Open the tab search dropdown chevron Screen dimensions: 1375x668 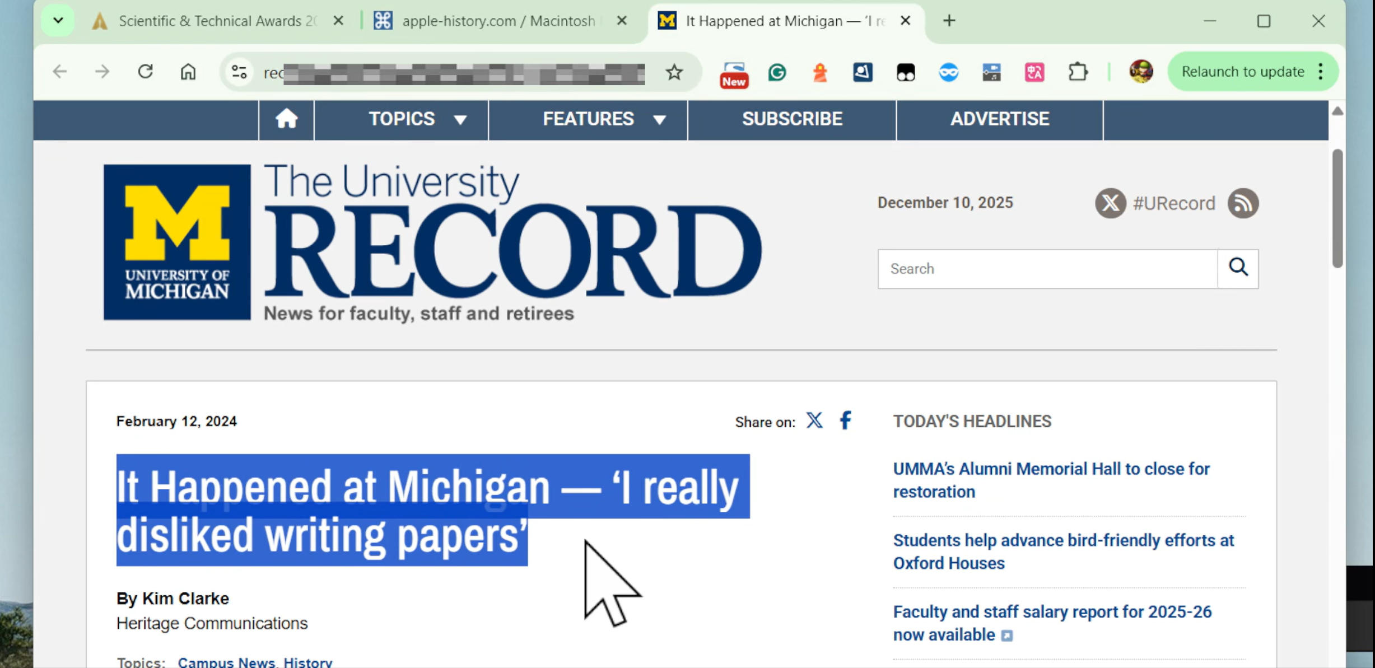click(x=58, y=21)
